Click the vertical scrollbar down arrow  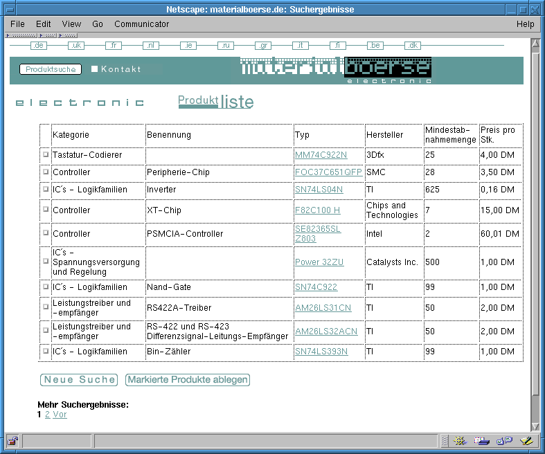click(x=535, y=424)
